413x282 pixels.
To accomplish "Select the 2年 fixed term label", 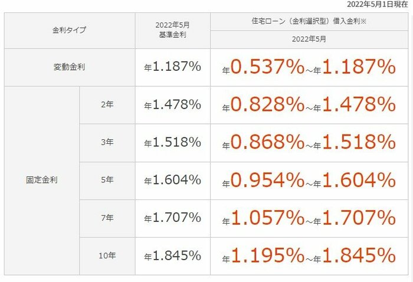I will coord(107,104).
